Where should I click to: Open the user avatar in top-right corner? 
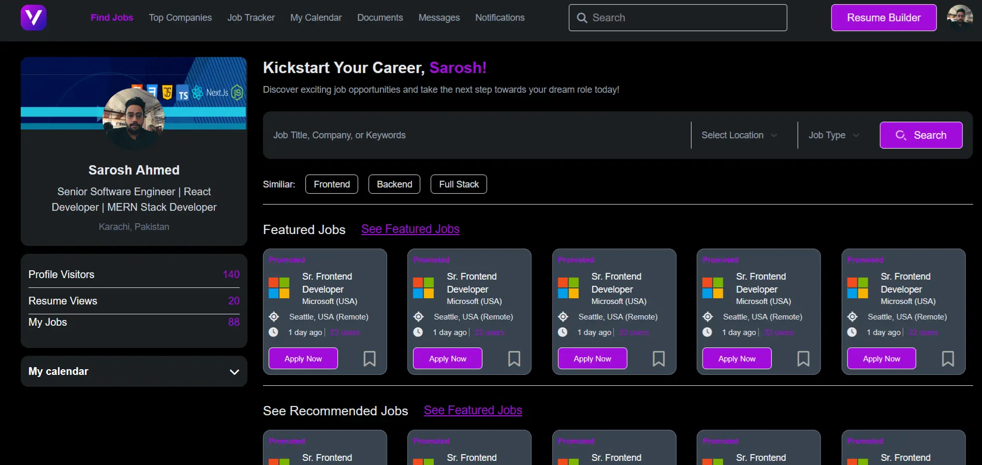[960, 18]
